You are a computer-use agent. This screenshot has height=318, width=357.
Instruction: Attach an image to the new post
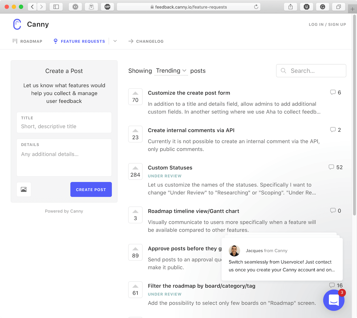click(24, 190)
